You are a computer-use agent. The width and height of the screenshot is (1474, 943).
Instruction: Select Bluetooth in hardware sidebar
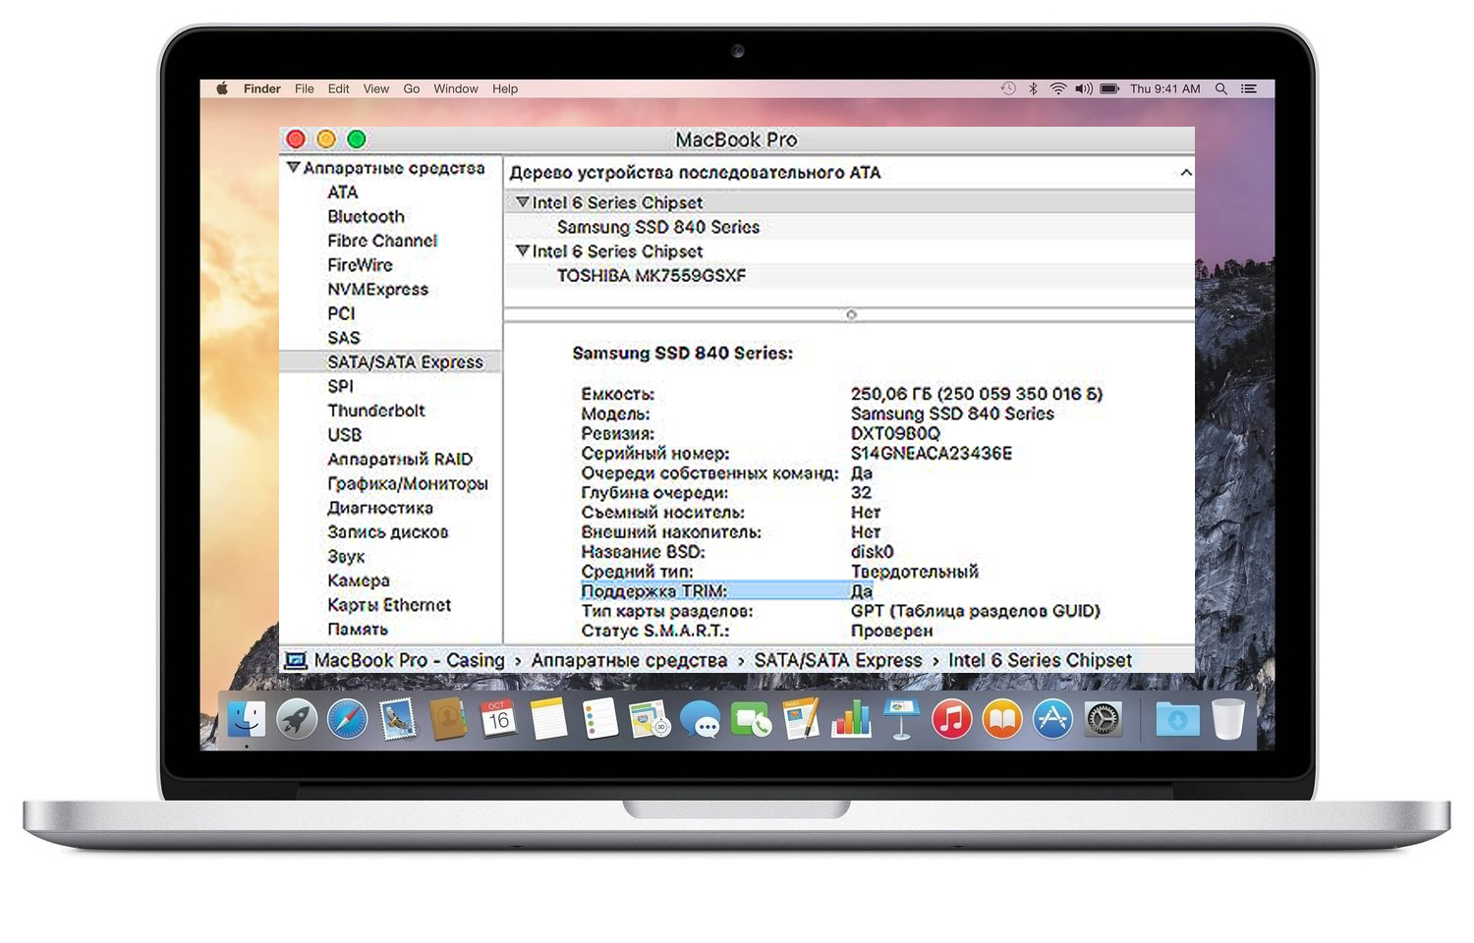tap(366, 217)
